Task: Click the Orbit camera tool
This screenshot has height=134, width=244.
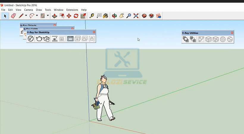Action: tap(114, 15)
